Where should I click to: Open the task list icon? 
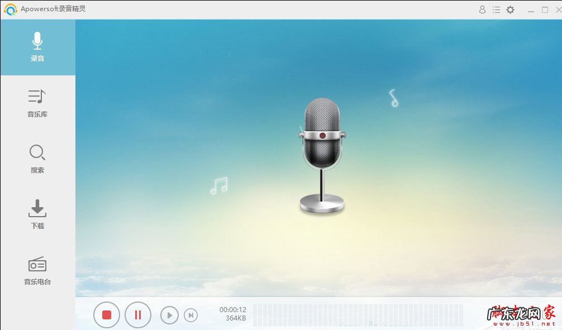tap(496, 9)
